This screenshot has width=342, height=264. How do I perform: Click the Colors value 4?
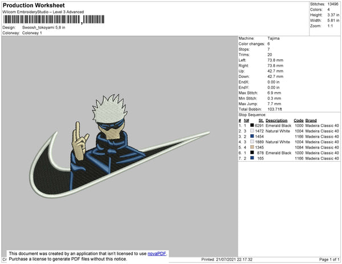click(x=328, y=10)
